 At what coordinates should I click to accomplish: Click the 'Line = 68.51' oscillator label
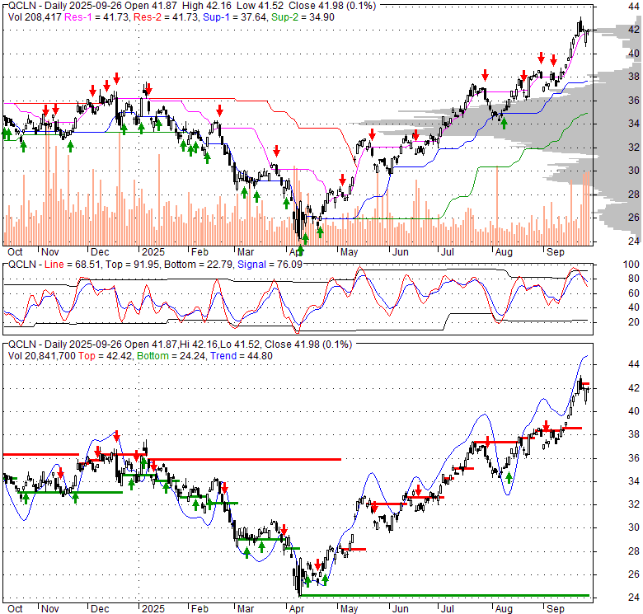[73, 265]
